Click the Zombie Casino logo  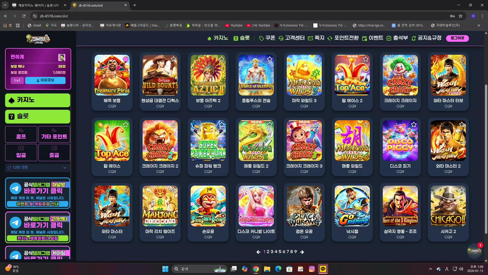(38, 39)
